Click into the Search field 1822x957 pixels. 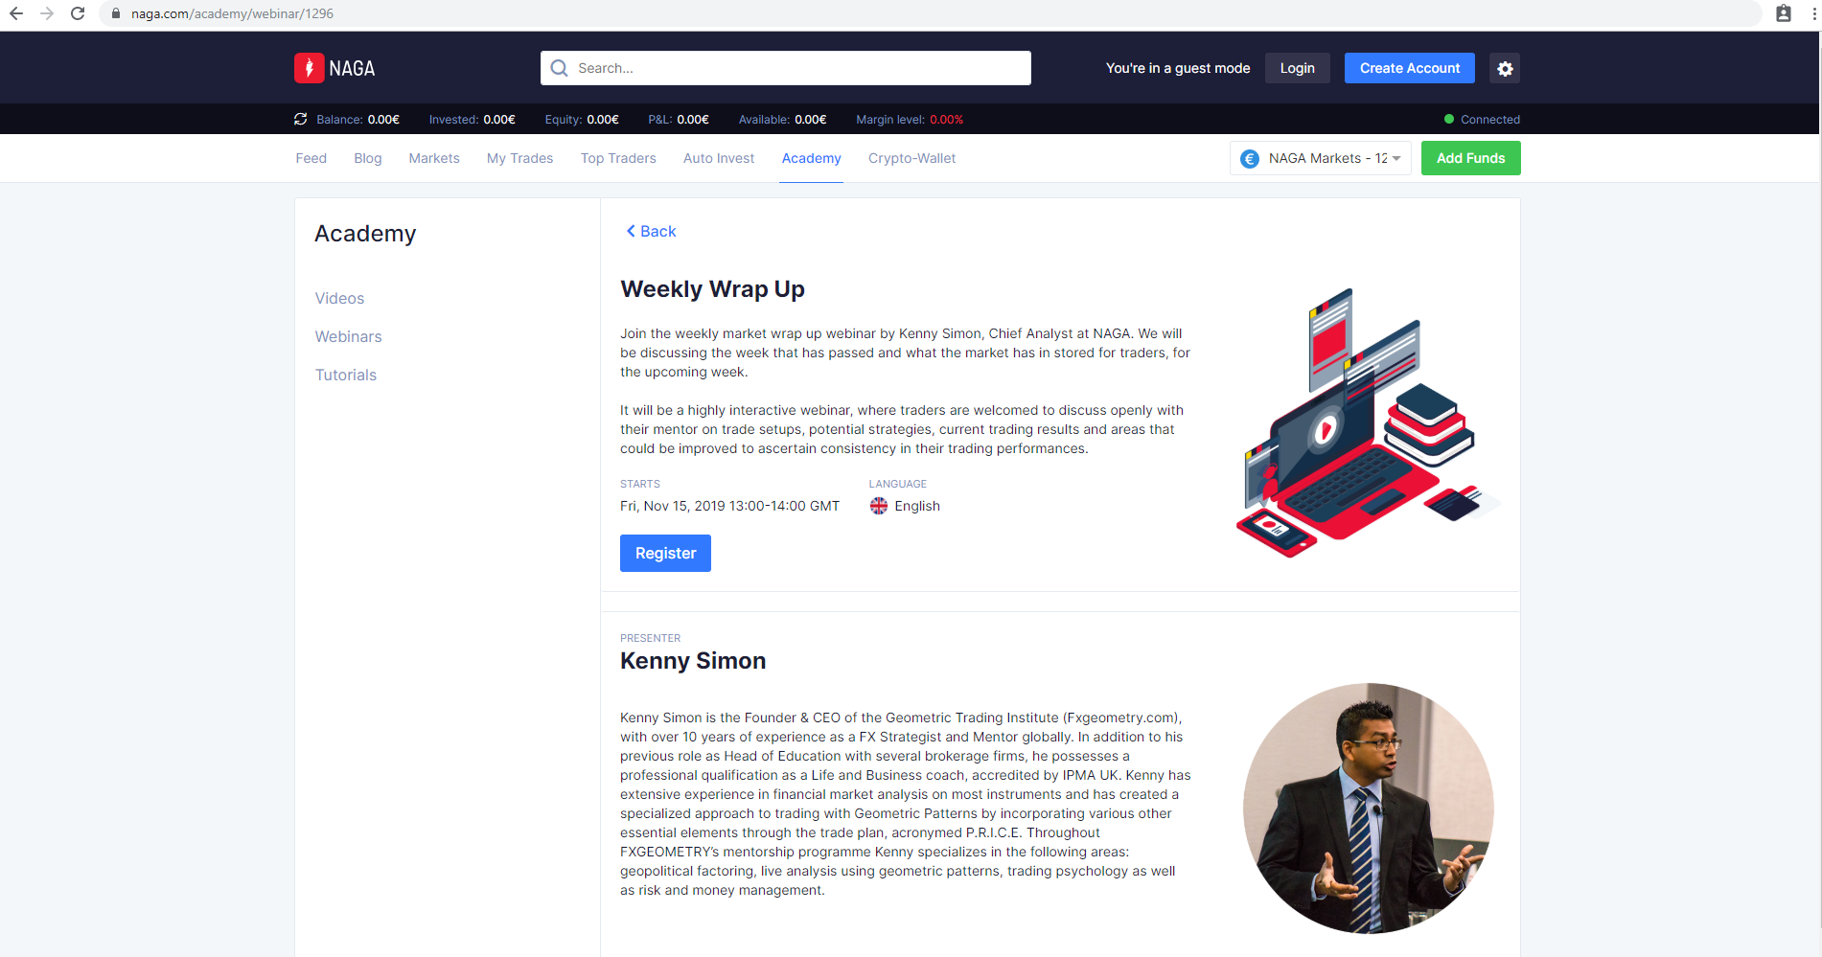point(786,68)
